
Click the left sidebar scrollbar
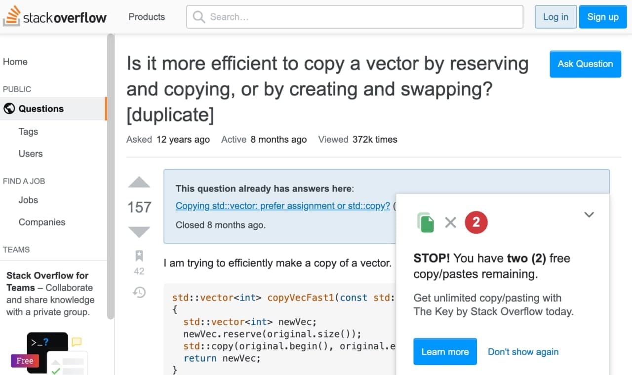tap(111, 178)
